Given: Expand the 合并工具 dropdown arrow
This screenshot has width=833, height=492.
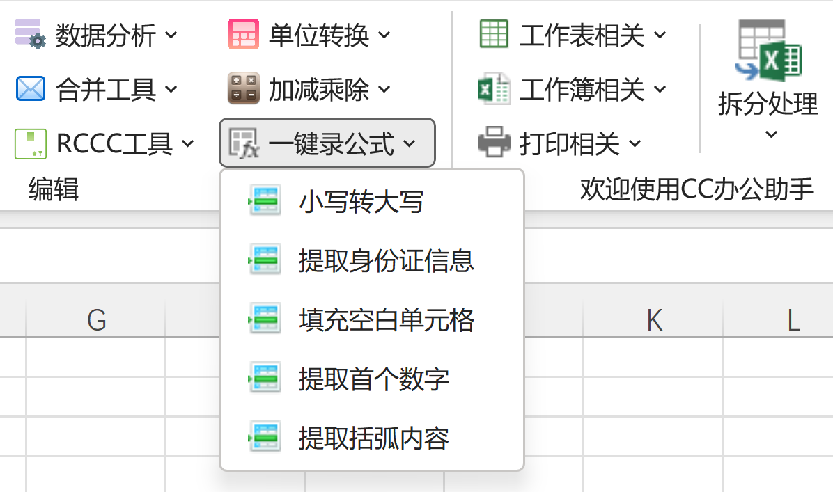Looking at the screenshot, I should (172, 89).
